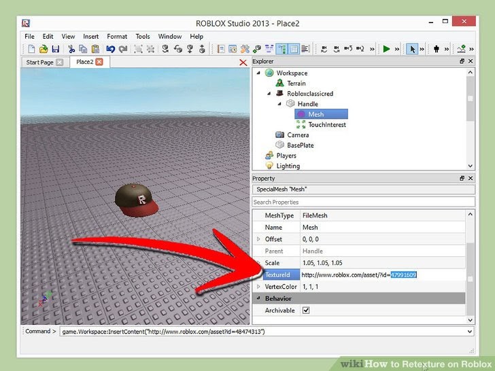Save the place with the floppy disk icon
The image size is (495, 371).
point(56,49)
